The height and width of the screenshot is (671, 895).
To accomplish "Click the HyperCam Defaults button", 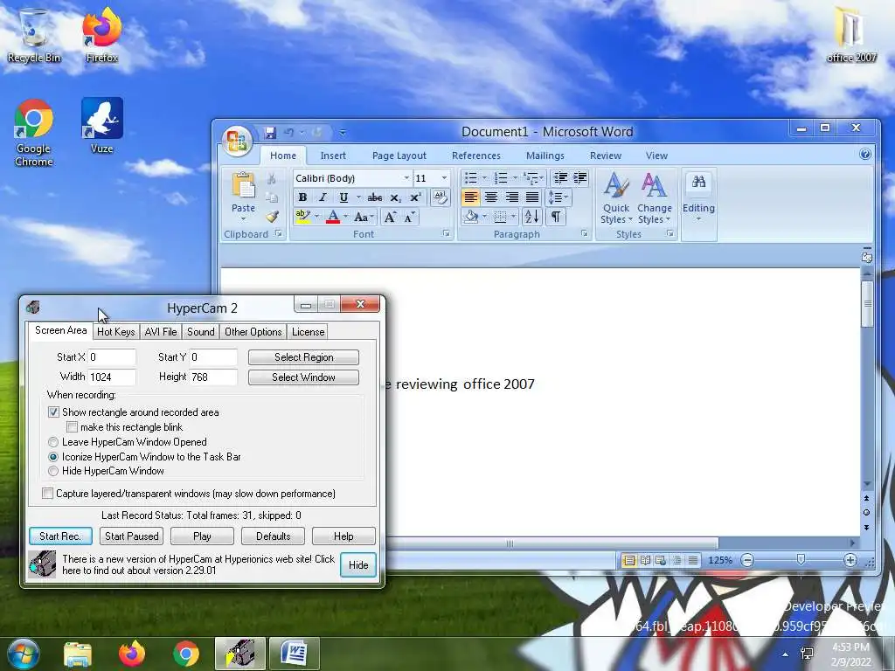I will pyautogui.click(x=273, y=536).
